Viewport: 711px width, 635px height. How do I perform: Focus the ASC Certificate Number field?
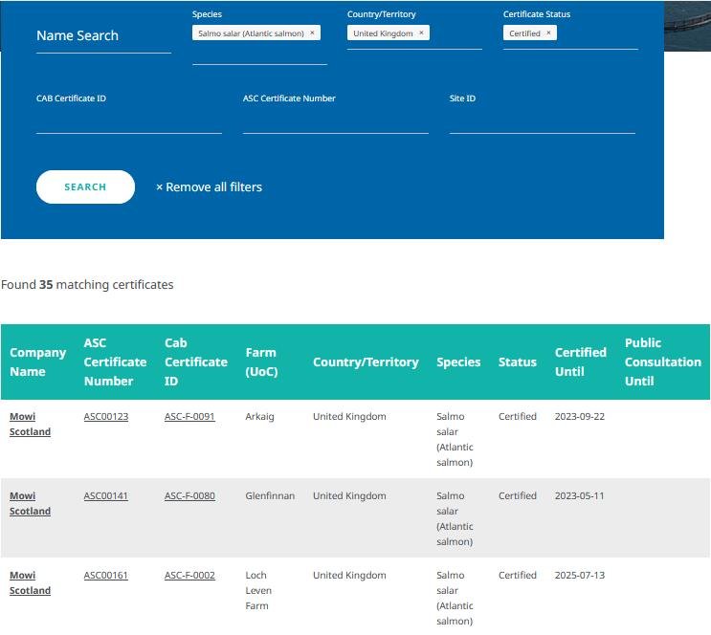(x=335, y=120)
